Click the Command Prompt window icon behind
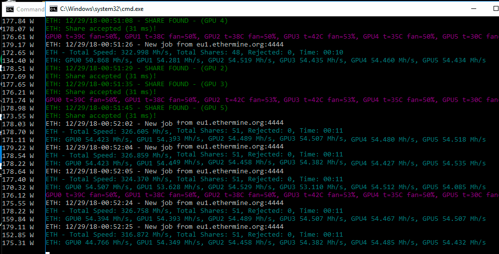The width and height of the screenshot is (499, 254). coord(10,9)
